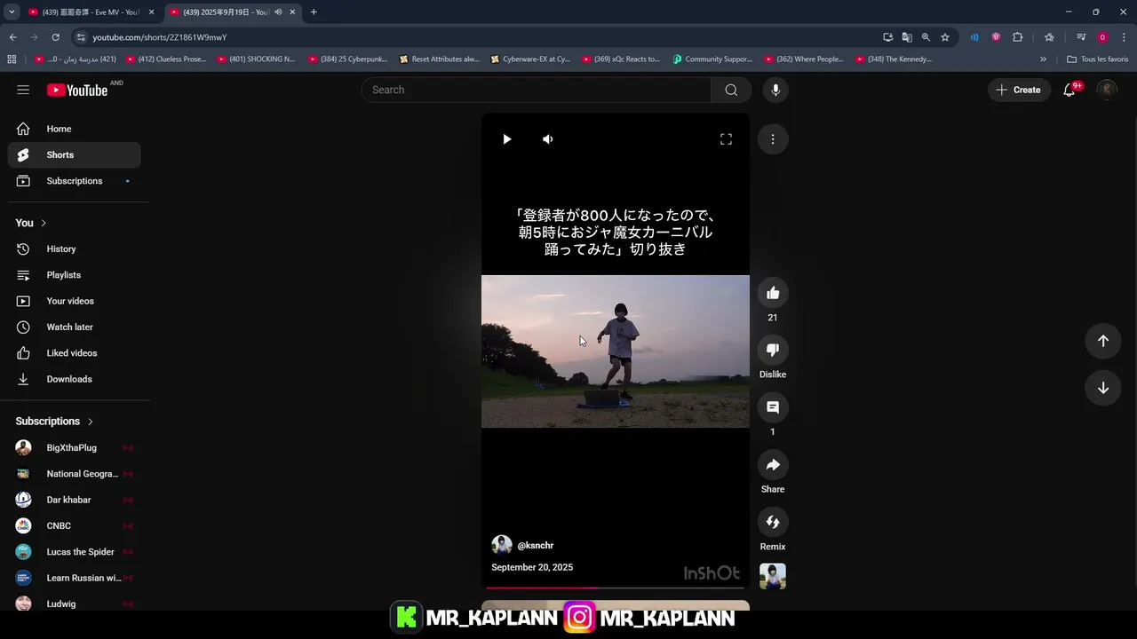Open Lucas the Spider channel
The image size is (1137, 639).
point(75,552)
